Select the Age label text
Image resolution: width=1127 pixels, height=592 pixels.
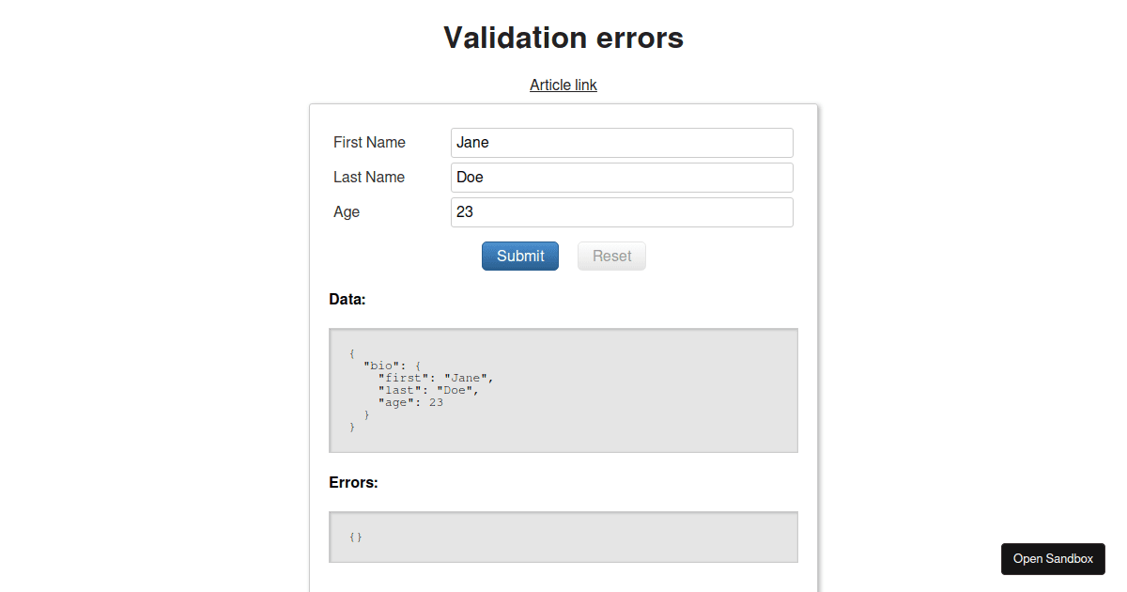(346, 211)
